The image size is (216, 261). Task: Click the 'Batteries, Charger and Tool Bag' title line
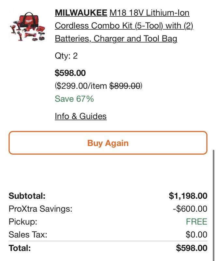coord(116,38)
